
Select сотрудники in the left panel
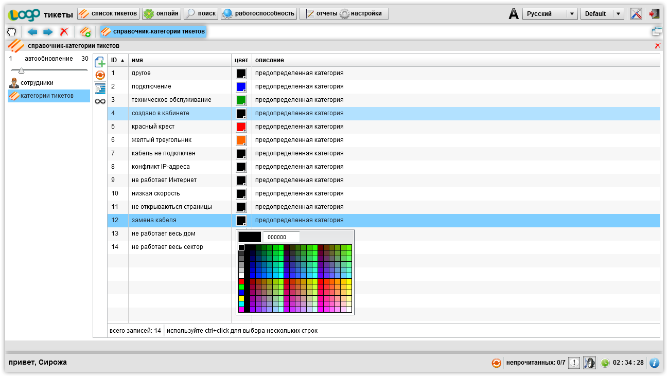(37, 83)
